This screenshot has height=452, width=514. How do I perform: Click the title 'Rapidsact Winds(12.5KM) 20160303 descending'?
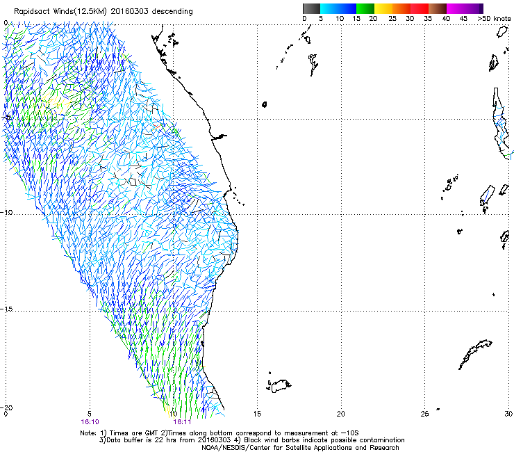pos(103,12)
